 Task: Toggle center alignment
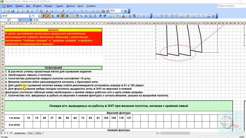click(x=62, y=16)
